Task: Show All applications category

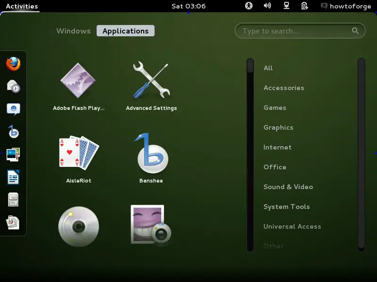Action: click(268, 68)
